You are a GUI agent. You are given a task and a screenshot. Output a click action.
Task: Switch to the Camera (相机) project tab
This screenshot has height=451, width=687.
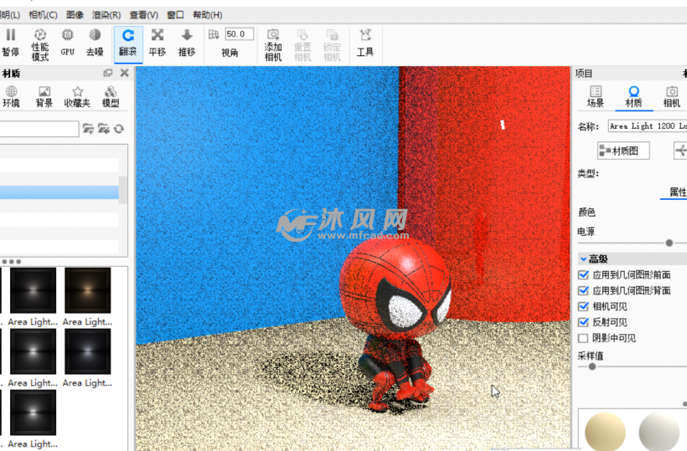click(672, 97)
